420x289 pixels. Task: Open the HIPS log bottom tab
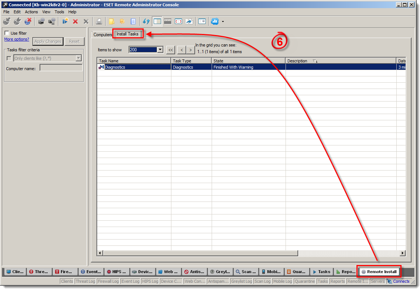[x=117, y=272]
